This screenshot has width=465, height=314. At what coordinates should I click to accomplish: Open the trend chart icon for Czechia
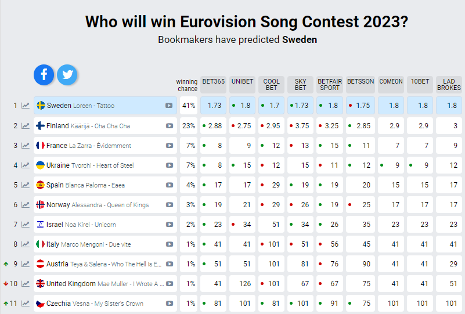point(26,304)
